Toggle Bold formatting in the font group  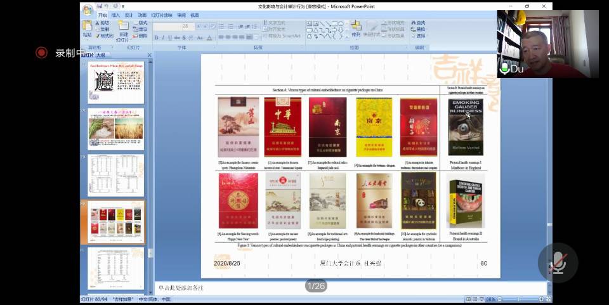156,37
